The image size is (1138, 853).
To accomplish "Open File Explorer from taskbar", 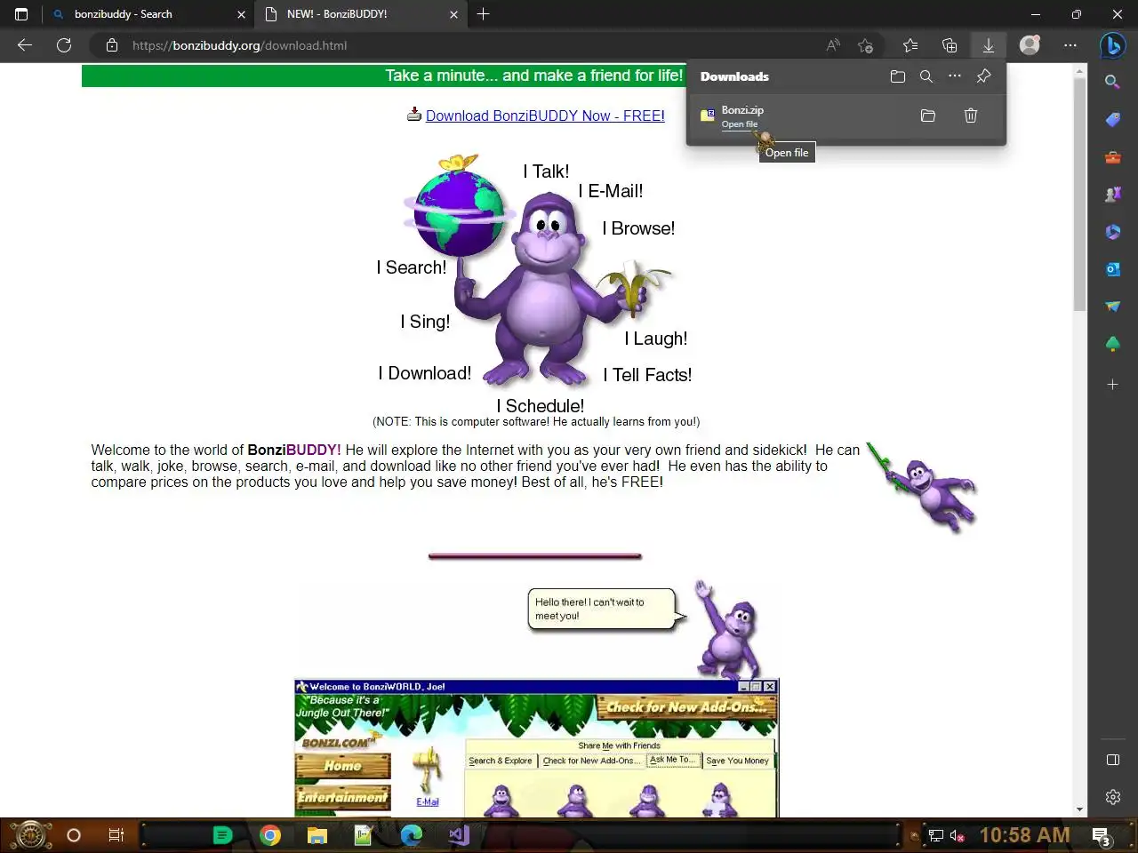I will pos(317,835).
